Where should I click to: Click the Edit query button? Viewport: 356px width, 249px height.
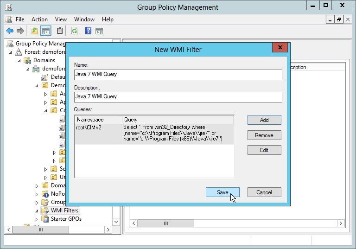point(264,150)
